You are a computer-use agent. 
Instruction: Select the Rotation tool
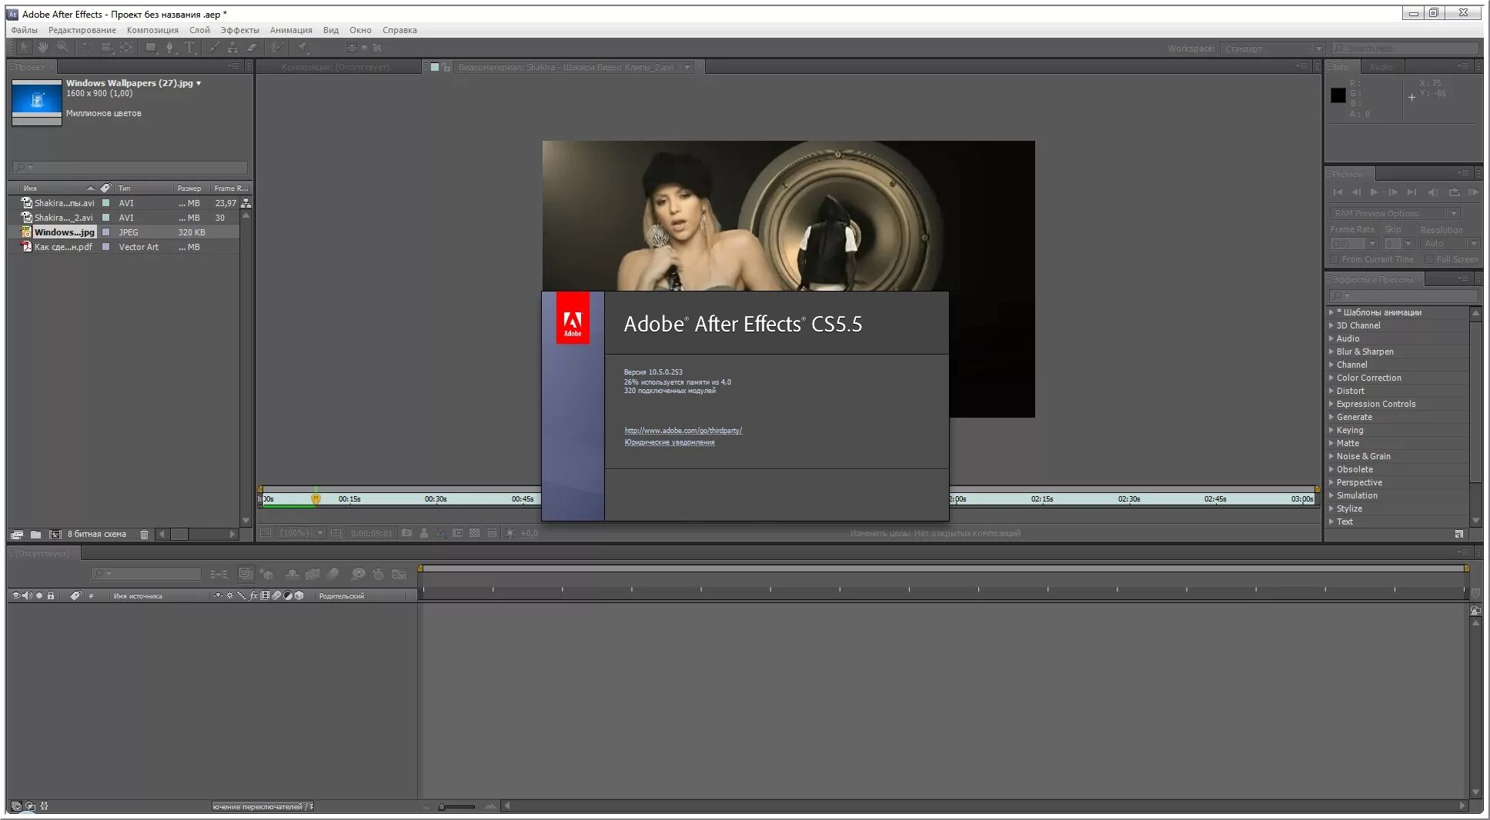(88, 48)
